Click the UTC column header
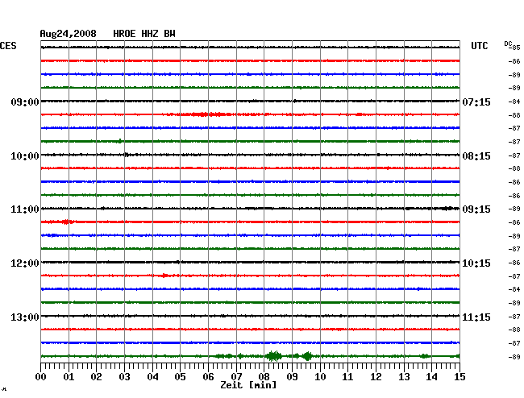 pyautogui.click(x=479, y=46)
